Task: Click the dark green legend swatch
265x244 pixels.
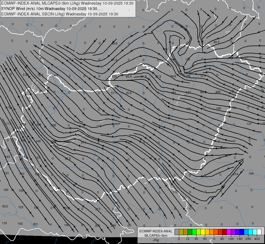Action: [x=190, y=232]
